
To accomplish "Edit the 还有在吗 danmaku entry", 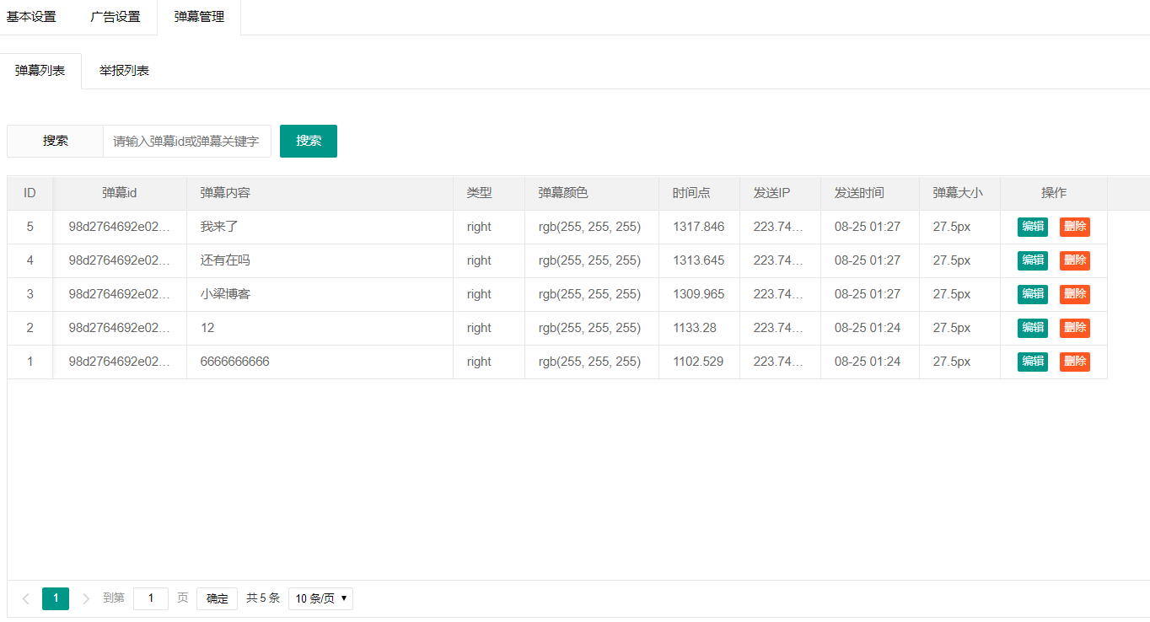I will (x=1032, y=260).
